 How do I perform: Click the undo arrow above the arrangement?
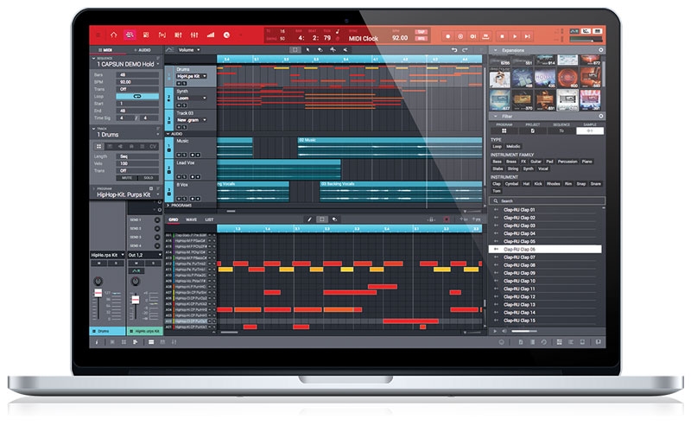(454, 50)
